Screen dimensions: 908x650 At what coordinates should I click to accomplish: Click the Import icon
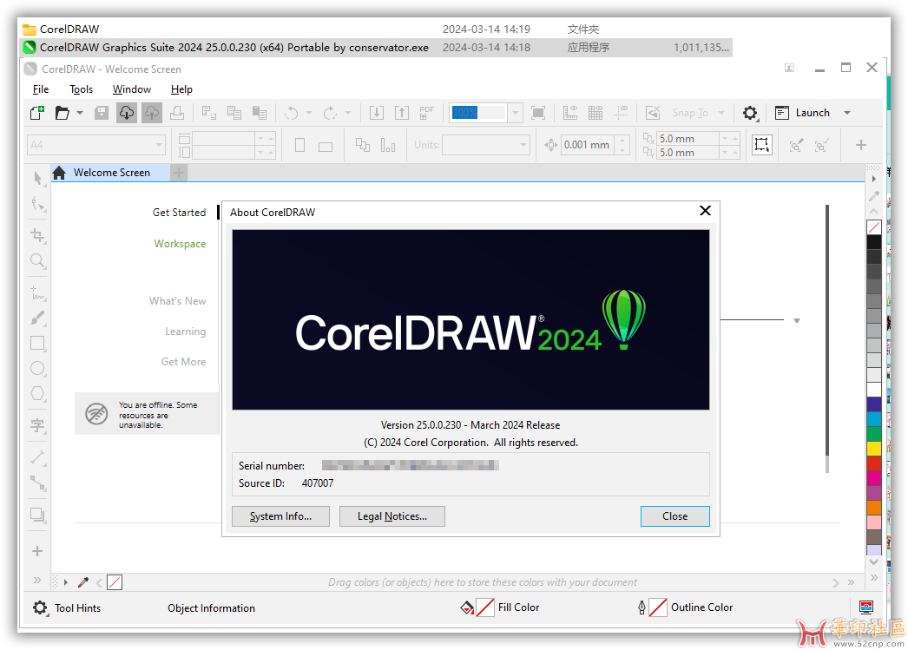point(377,113)
